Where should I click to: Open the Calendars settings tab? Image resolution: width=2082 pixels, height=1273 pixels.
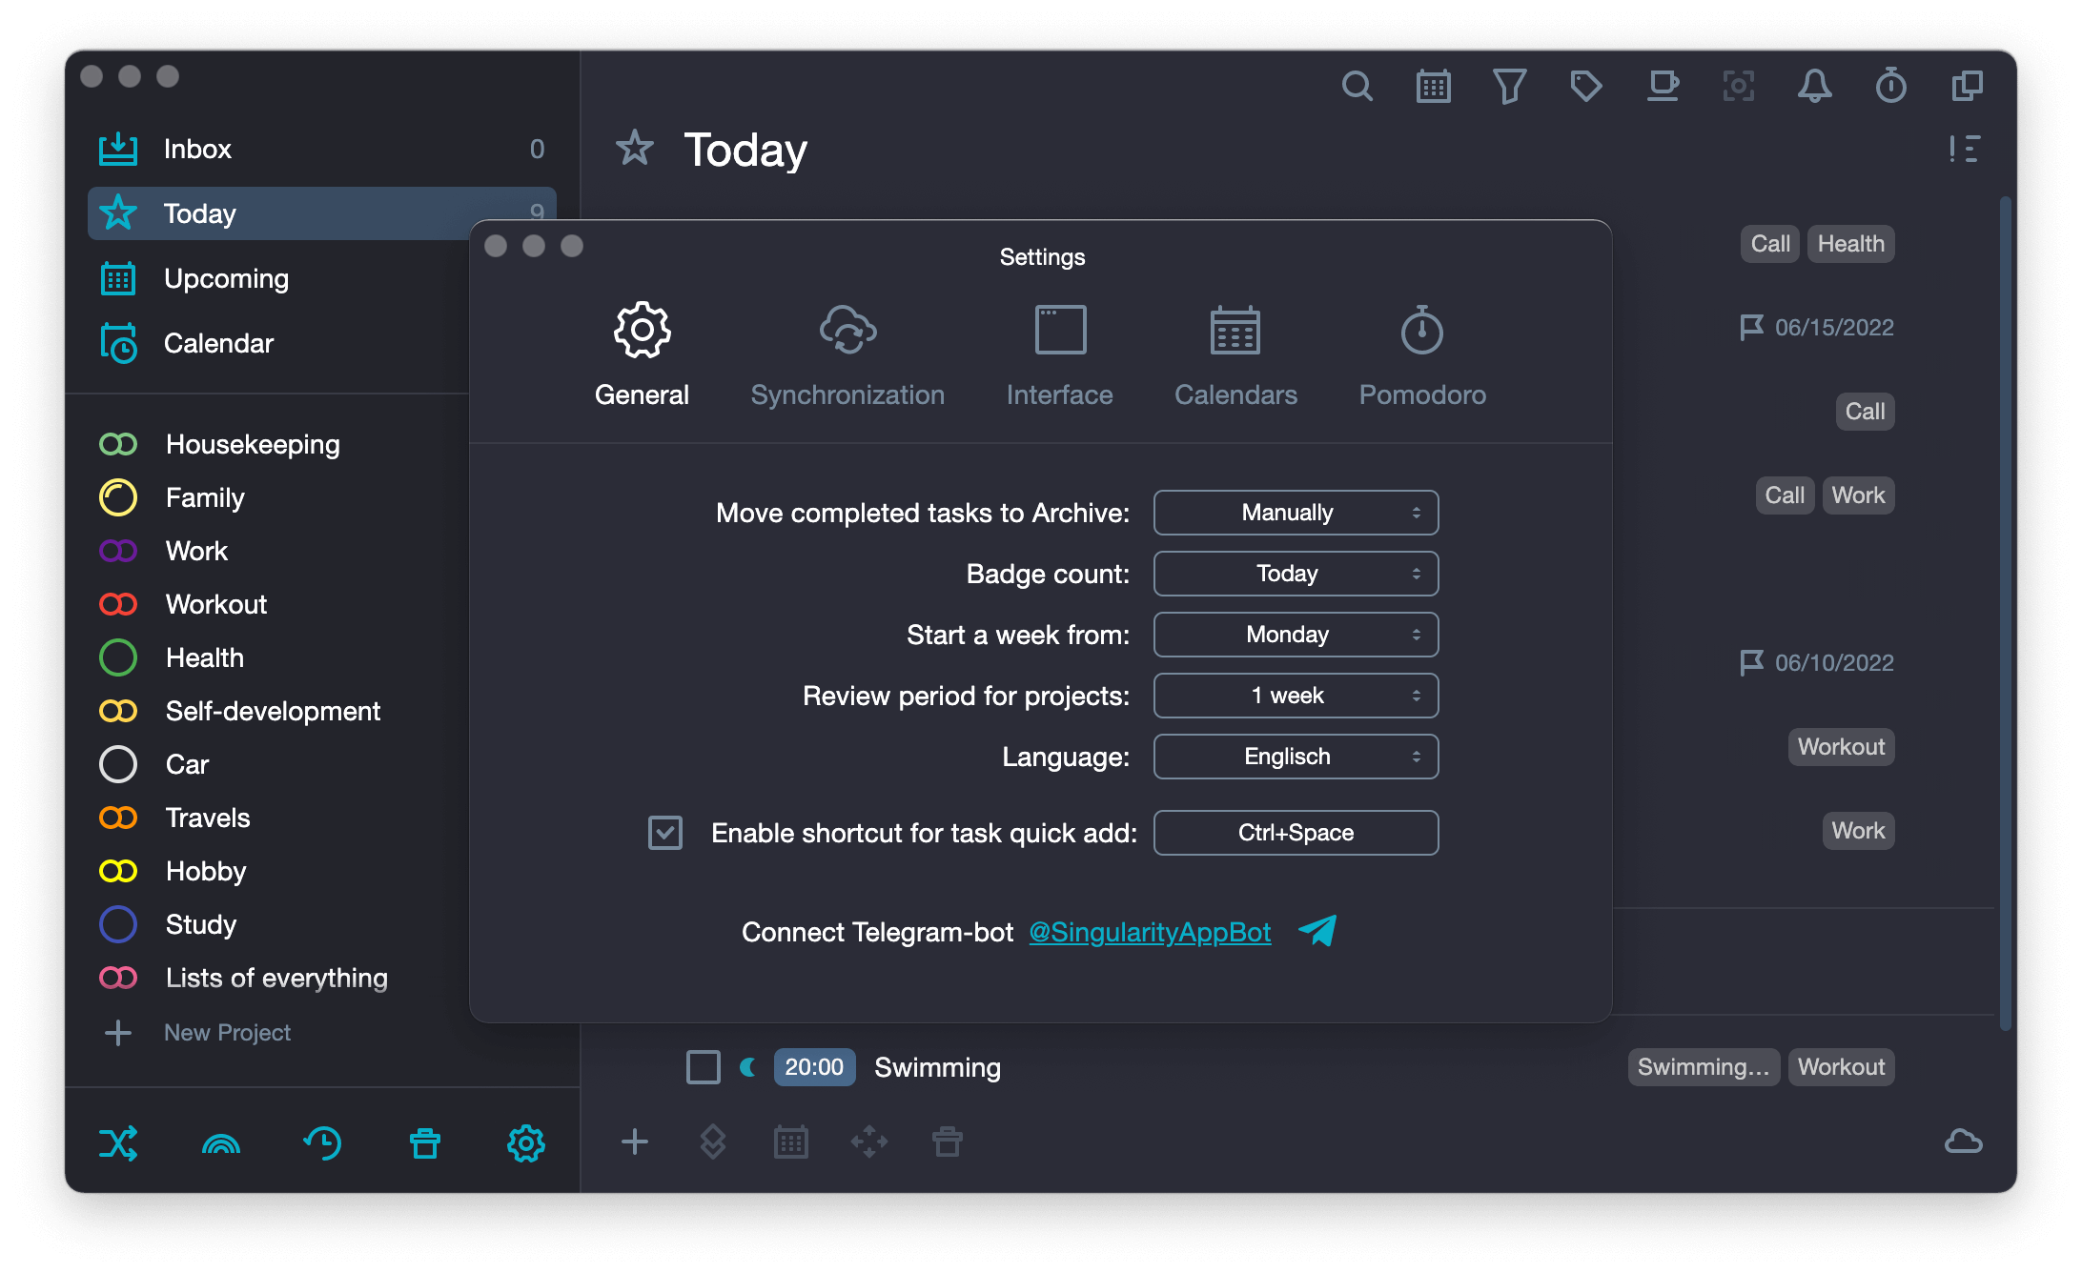pos(1235,355)
